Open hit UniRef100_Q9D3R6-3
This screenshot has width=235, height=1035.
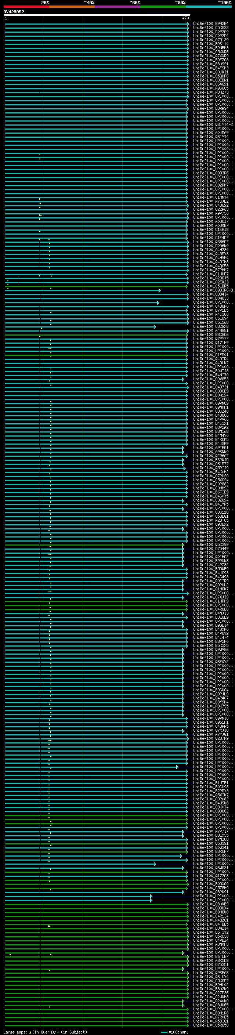213,290
